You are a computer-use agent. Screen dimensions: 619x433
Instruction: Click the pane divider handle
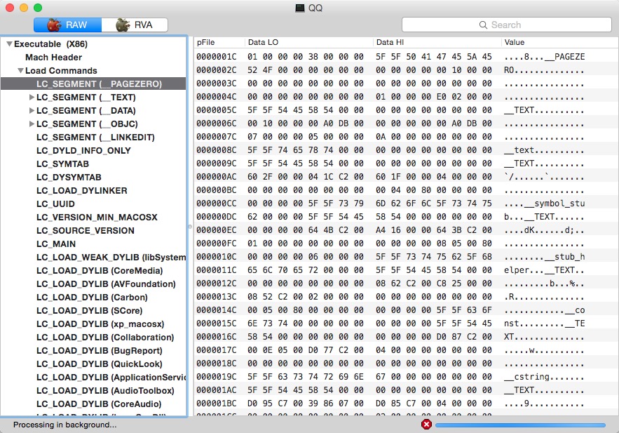tap(190, 227)
